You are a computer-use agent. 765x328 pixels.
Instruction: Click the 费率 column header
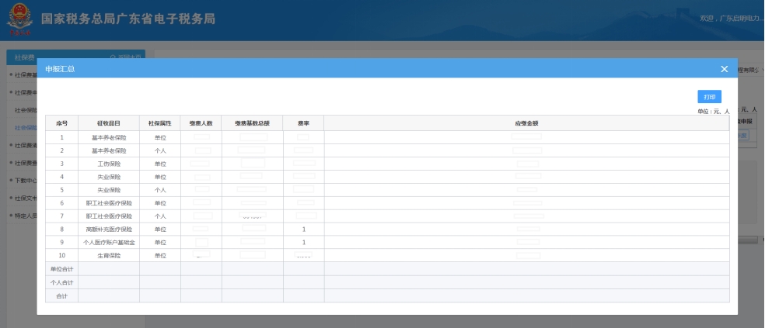(303, 123)
